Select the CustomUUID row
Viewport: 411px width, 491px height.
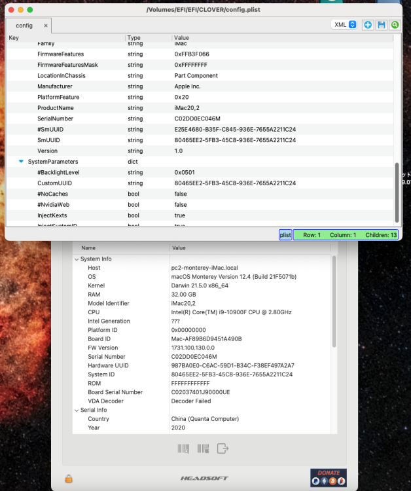(200, 183)
